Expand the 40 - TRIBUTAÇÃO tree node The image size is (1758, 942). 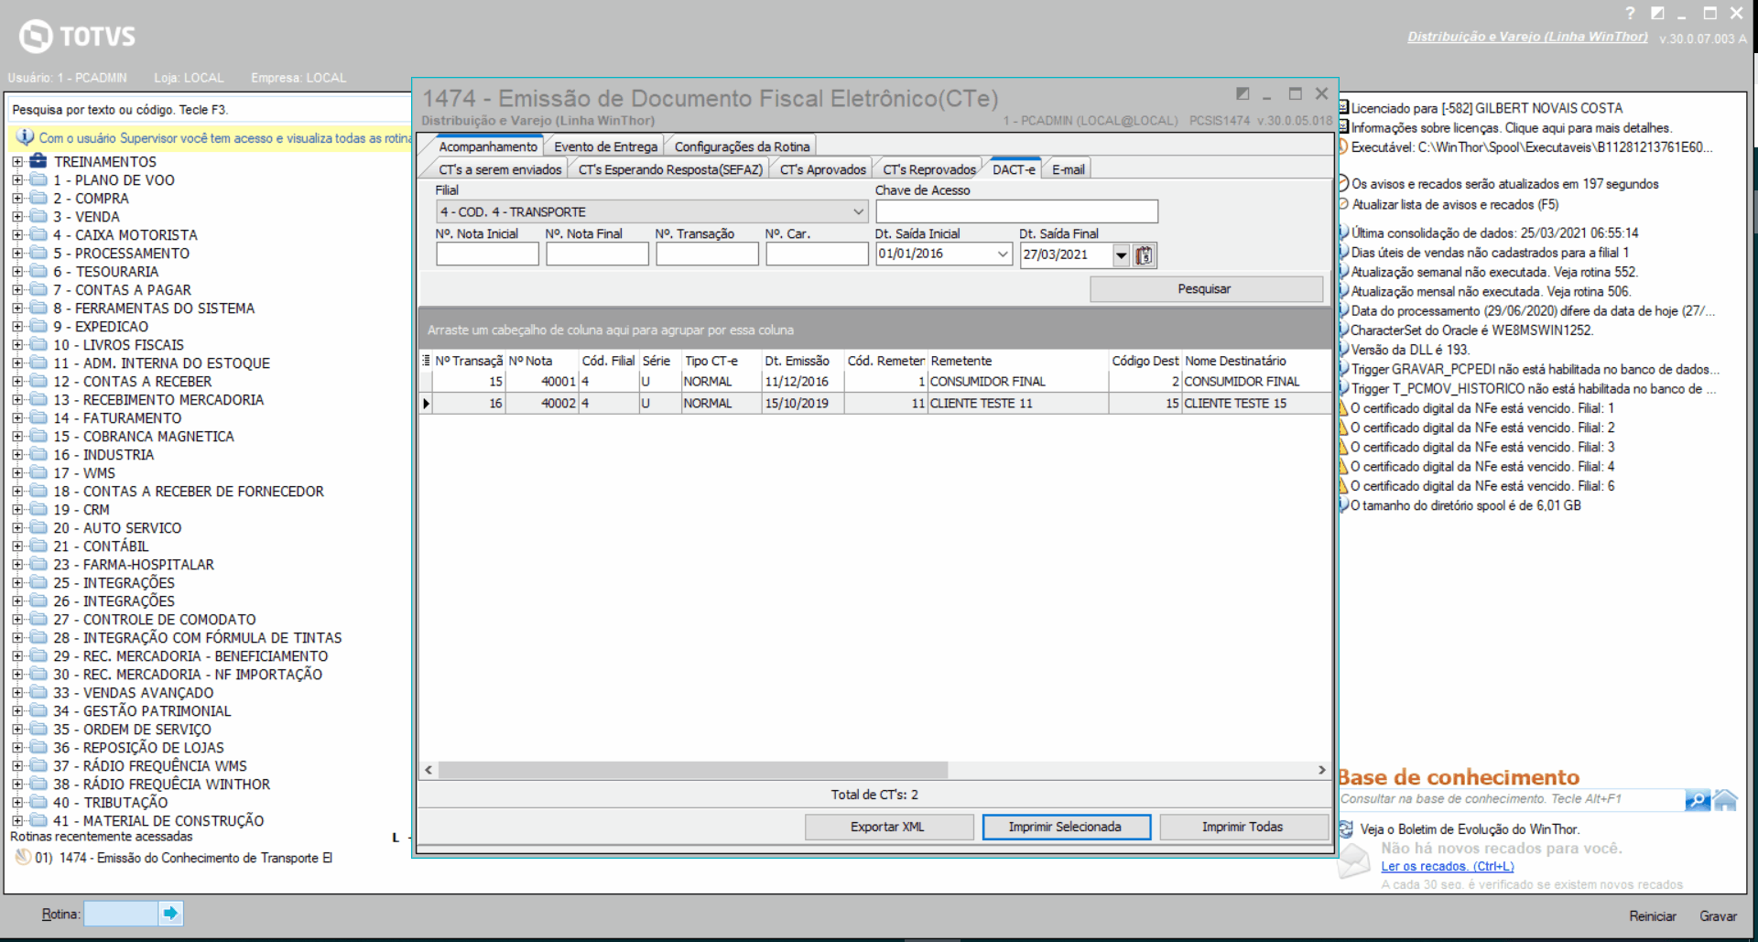pyautogui.click(x=17, y=803)
